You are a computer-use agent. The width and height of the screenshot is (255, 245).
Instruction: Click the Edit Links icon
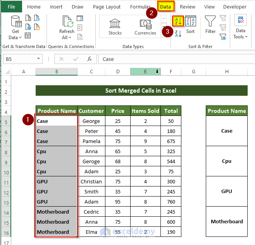pos(80,37)
